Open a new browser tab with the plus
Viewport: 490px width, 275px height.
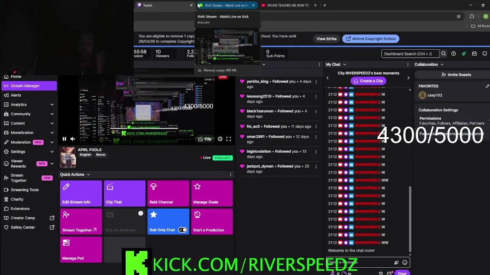[325, 5]
